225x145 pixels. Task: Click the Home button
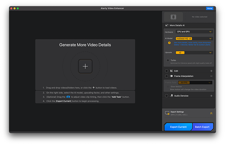[210, 8]
